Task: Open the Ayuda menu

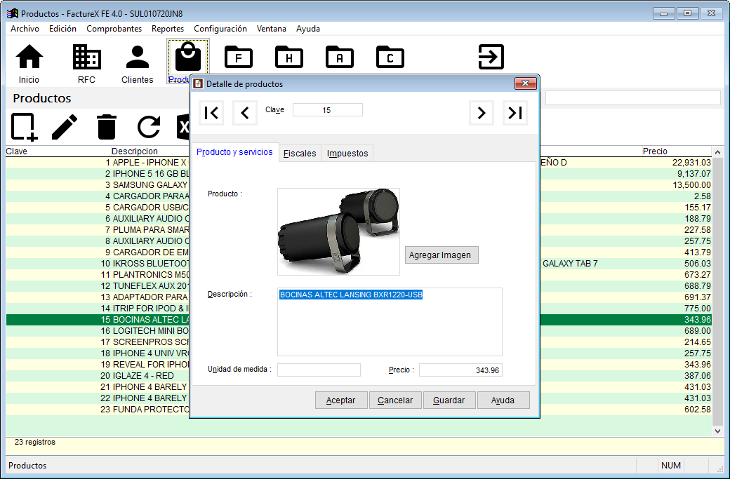Action: tap(307, 29)
